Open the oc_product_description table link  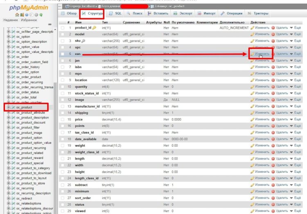tap(34, 117)
